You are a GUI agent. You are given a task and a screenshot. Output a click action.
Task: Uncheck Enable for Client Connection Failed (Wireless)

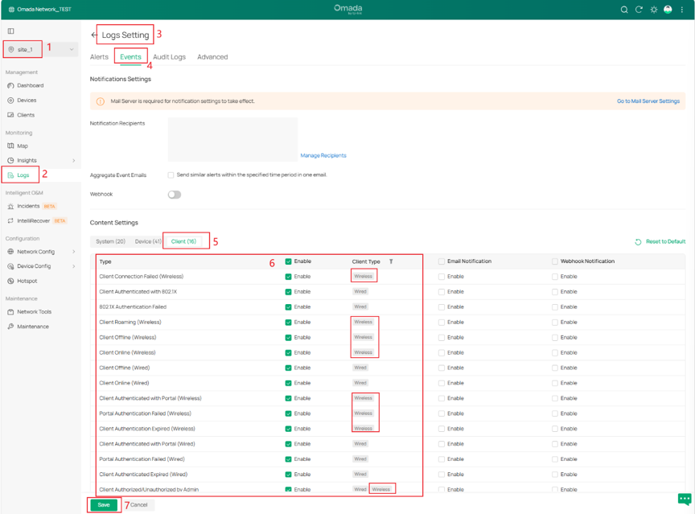click(289, 277)
